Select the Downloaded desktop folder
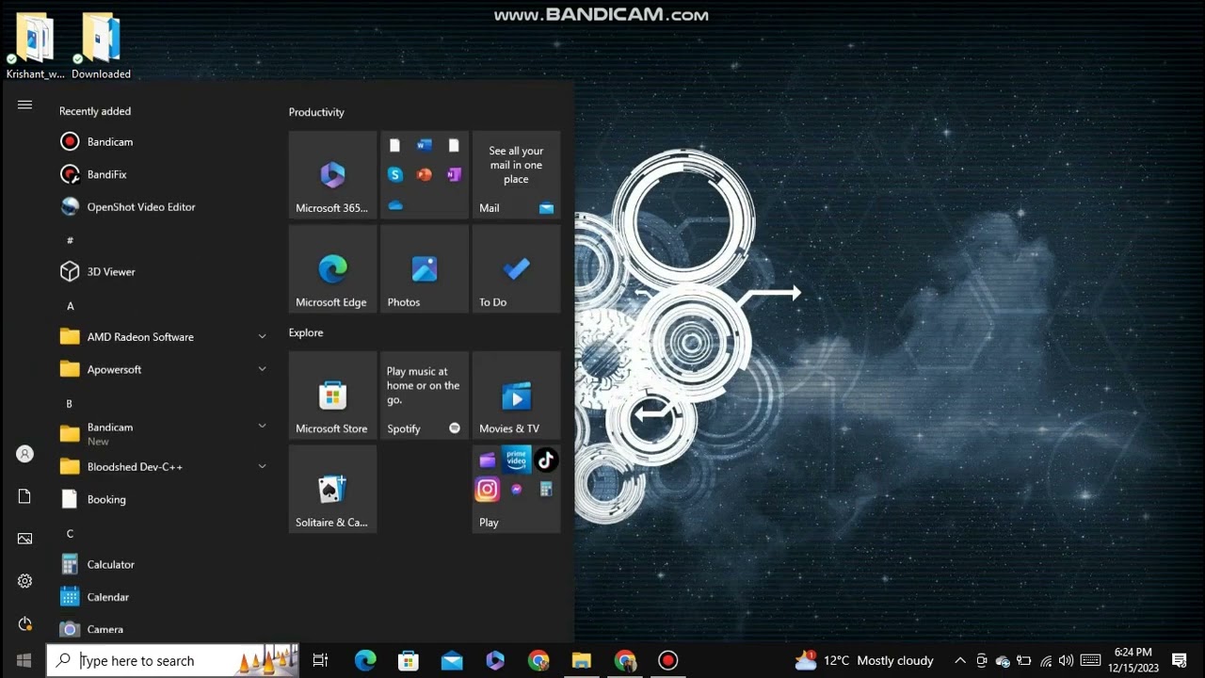1205x678 pixels. [101, 45]
